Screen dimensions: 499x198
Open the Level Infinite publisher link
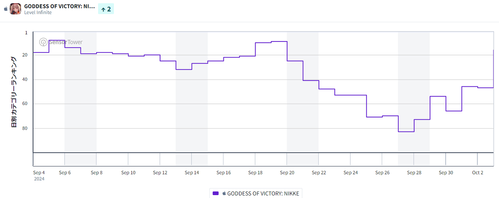[38, 13]
